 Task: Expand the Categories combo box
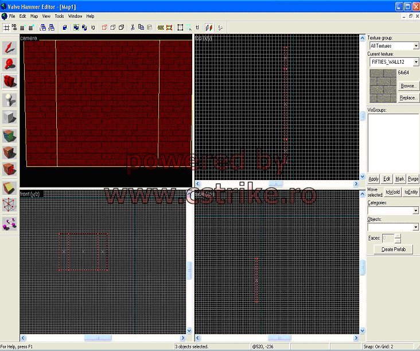pyautogui.click(x=415, y=211)
